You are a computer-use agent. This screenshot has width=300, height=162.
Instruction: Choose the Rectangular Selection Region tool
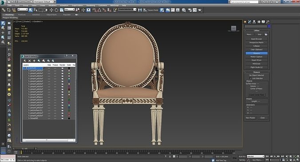pos(40,10)
